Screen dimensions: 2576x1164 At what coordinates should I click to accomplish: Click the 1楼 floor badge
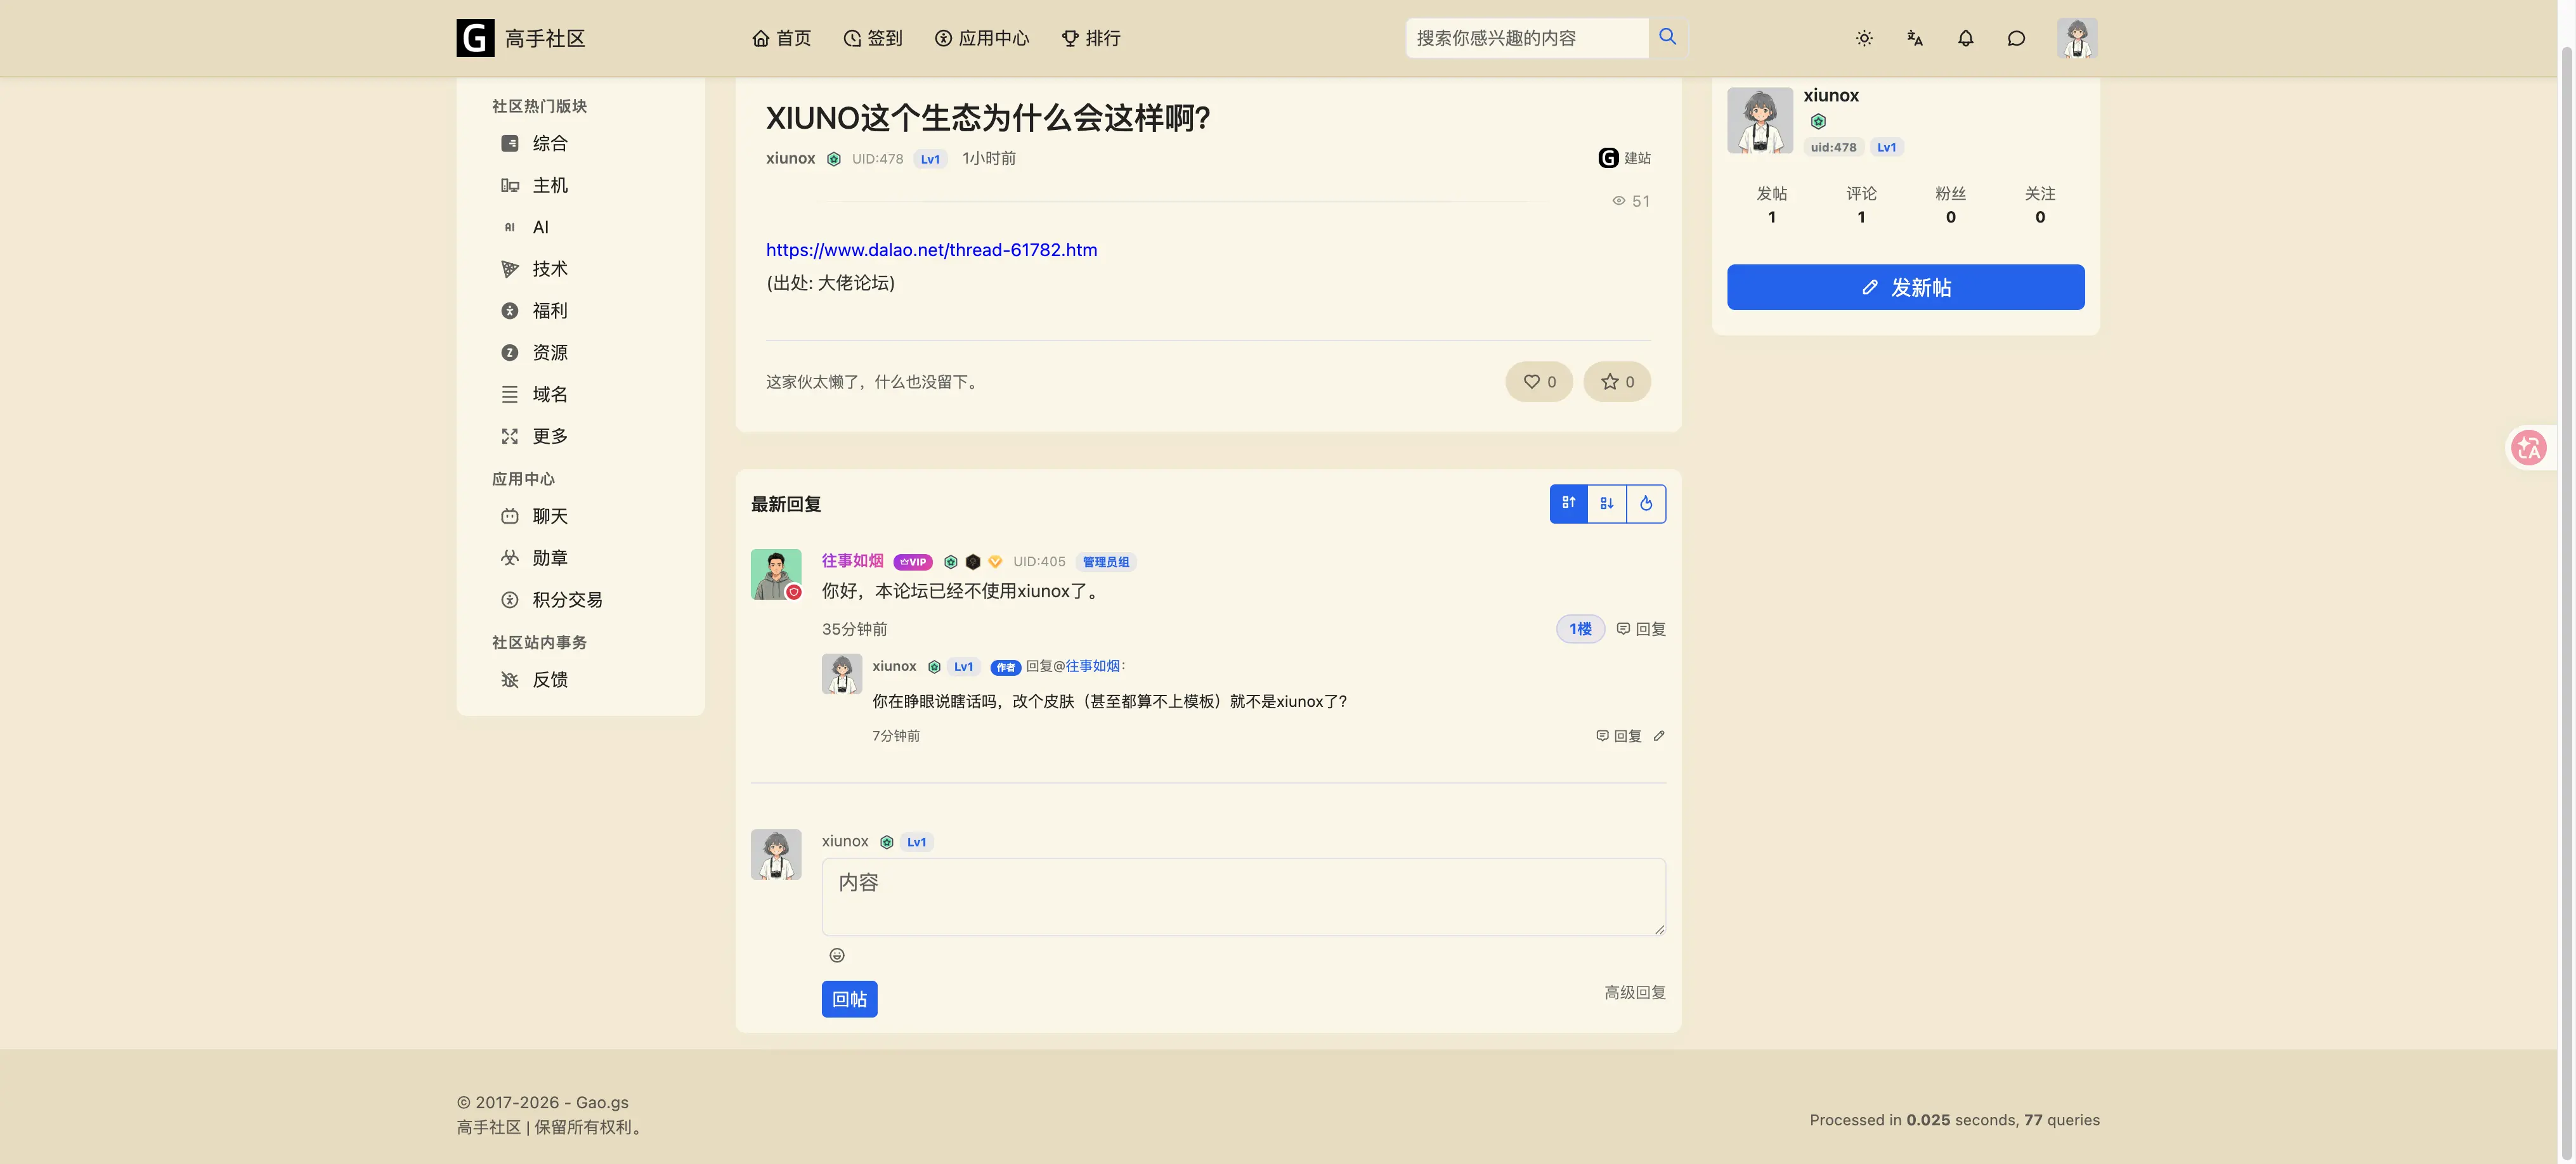coord(1580,629)
